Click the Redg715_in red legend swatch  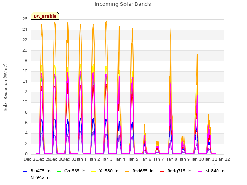[x=162, y=172]
